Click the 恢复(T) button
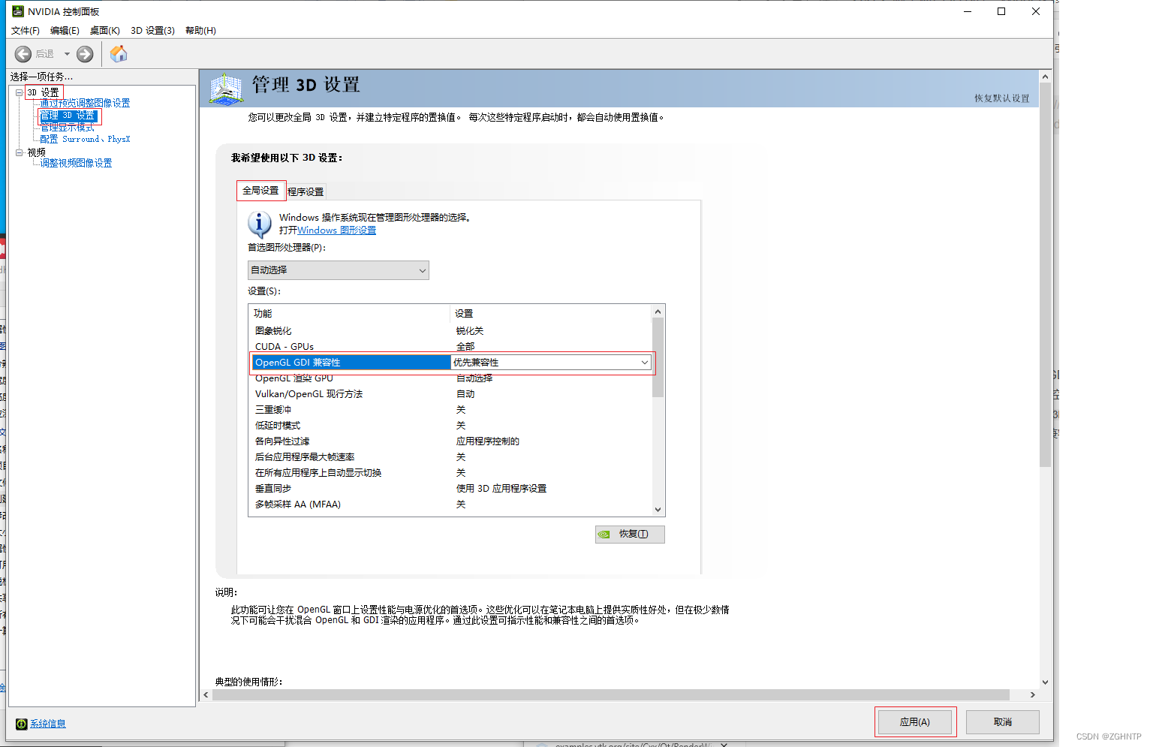1153x747 pixels. [x=630, y=535]
